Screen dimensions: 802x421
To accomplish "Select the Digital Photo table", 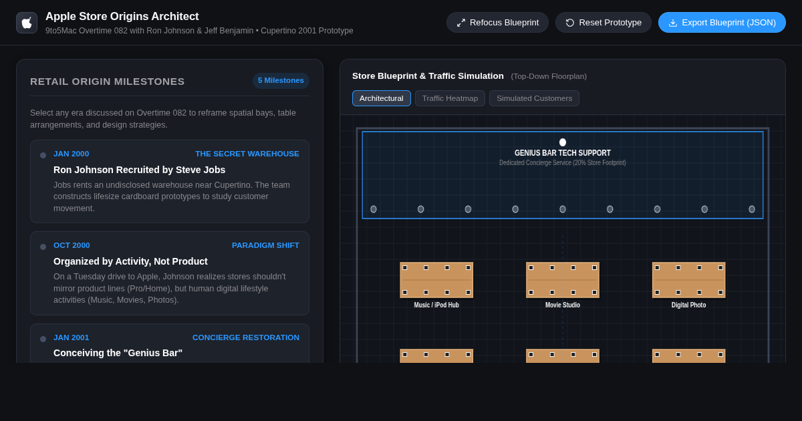I will tap(688, 280).
